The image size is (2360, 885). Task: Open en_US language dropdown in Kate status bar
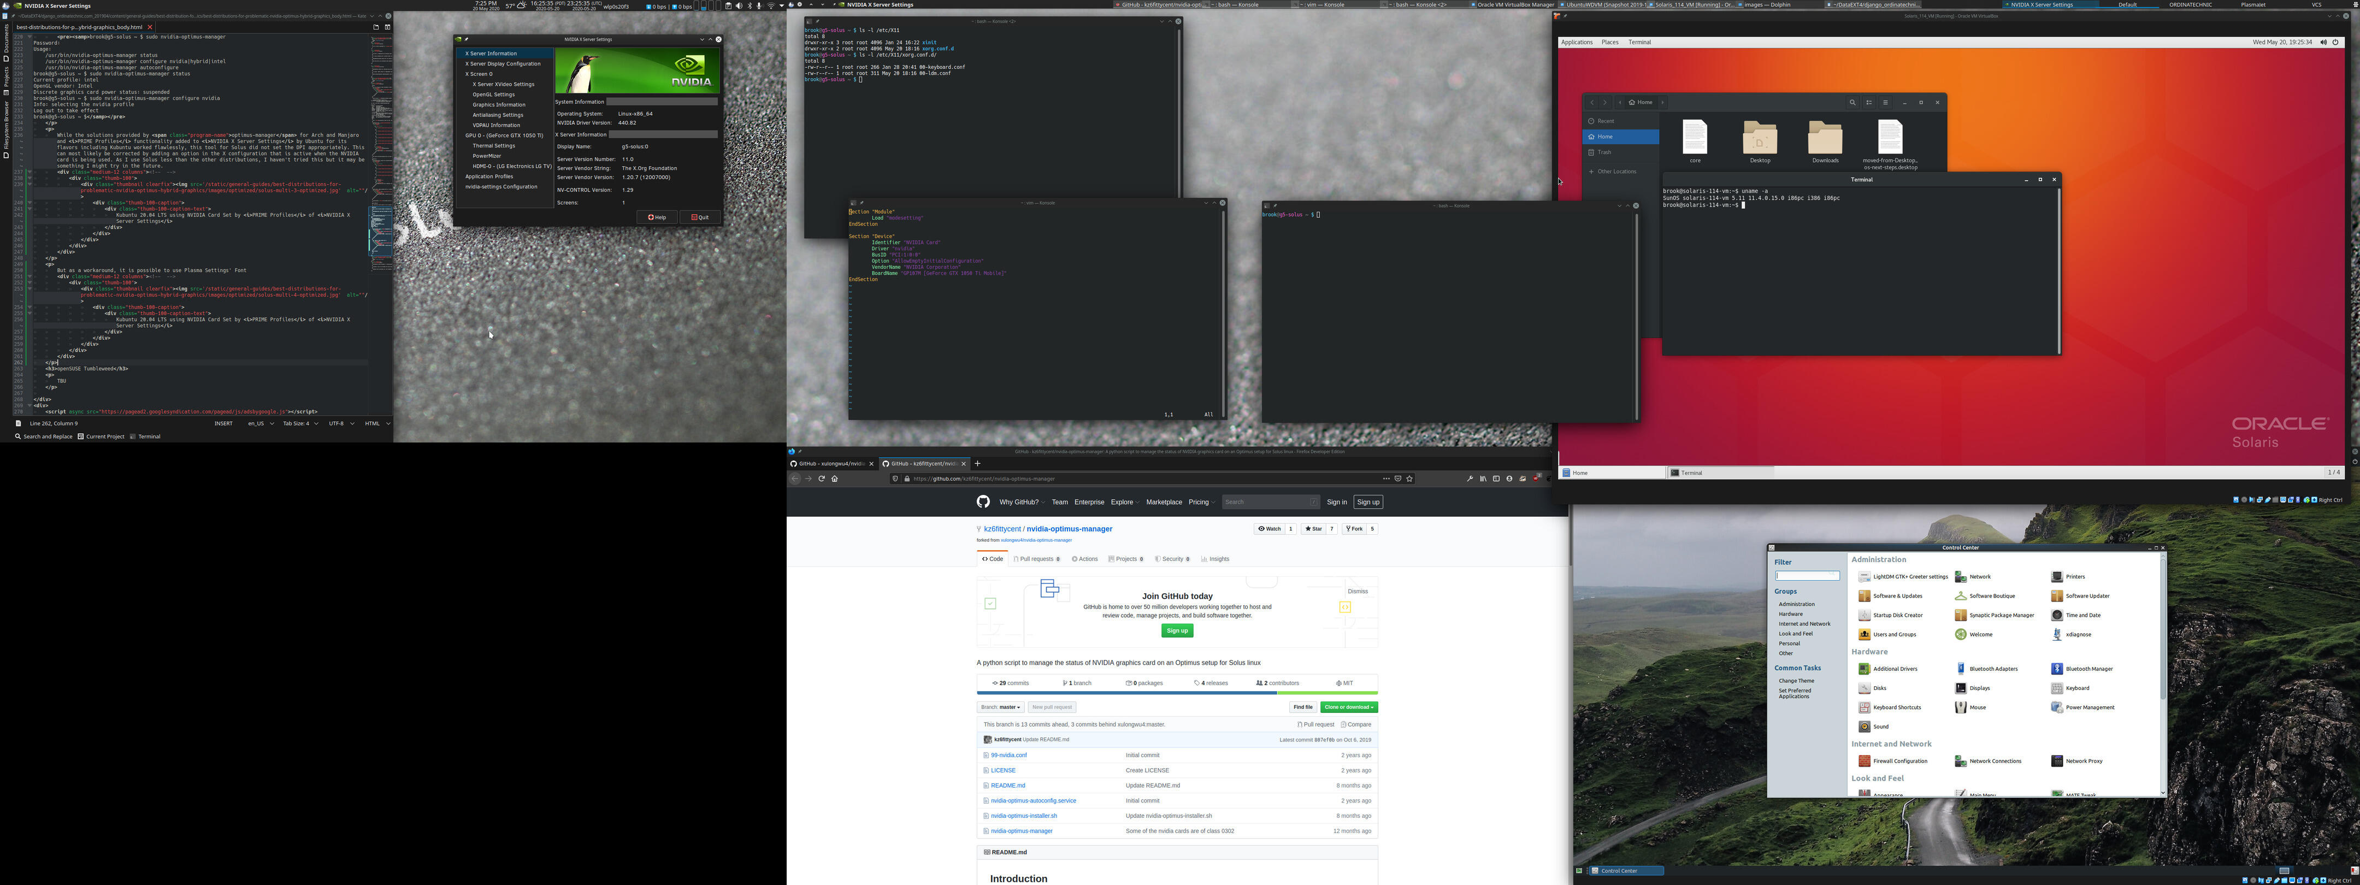click(260, 423)
